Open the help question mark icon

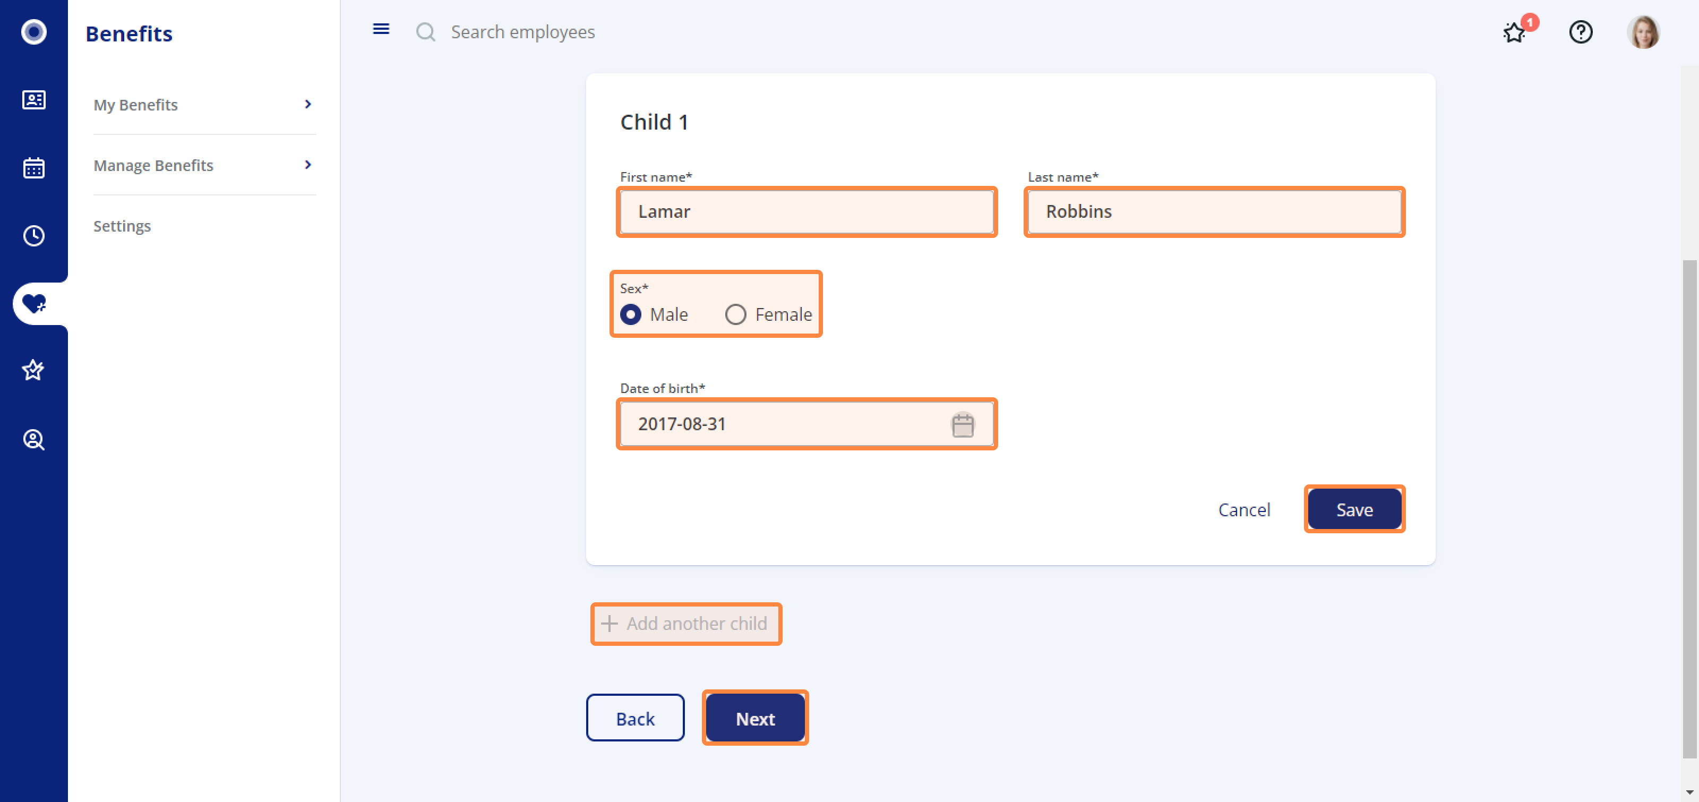pyautogui.click(x=1581, y=32)
